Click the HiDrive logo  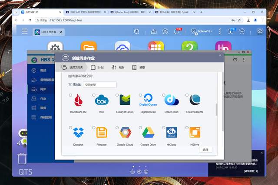(x=195, y=133)
